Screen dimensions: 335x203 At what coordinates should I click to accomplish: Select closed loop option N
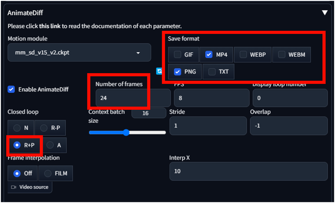17,128
